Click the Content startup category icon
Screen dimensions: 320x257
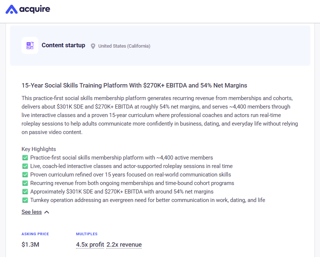point(30,45)
